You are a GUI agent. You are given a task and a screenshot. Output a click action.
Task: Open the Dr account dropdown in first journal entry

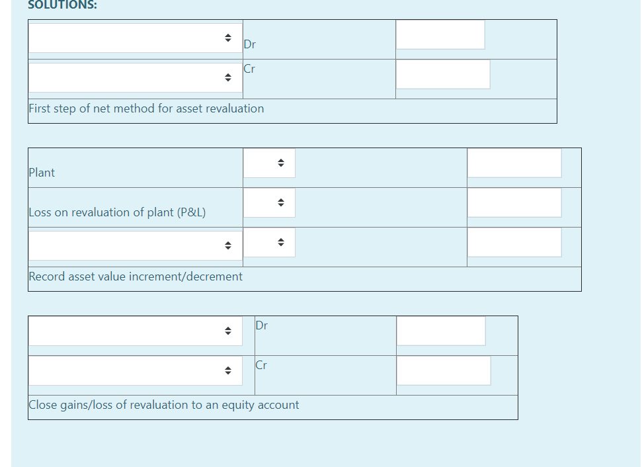tap(135, 38)
